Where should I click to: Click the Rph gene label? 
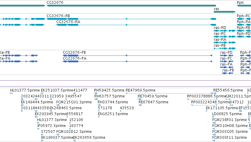(240, 3)
